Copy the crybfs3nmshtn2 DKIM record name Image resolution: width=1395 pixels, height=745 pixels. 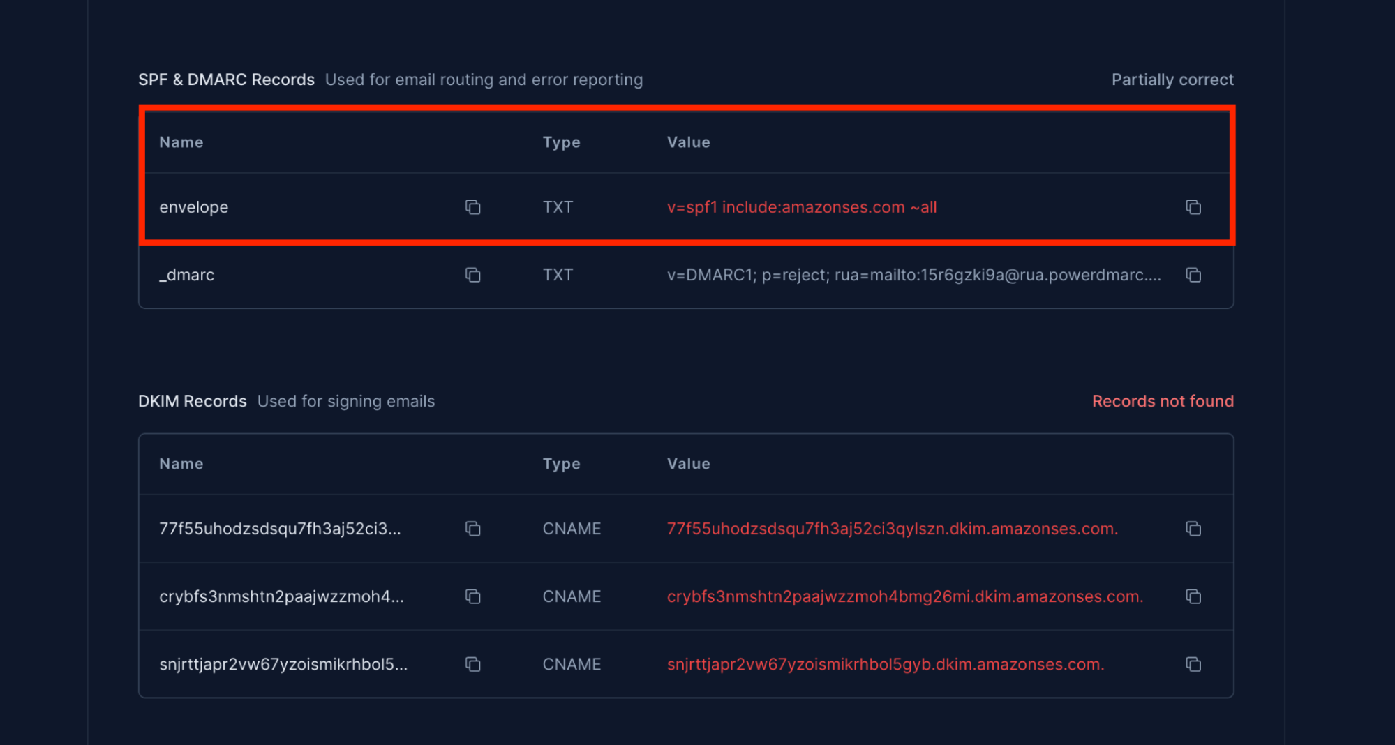click(472, 596)
